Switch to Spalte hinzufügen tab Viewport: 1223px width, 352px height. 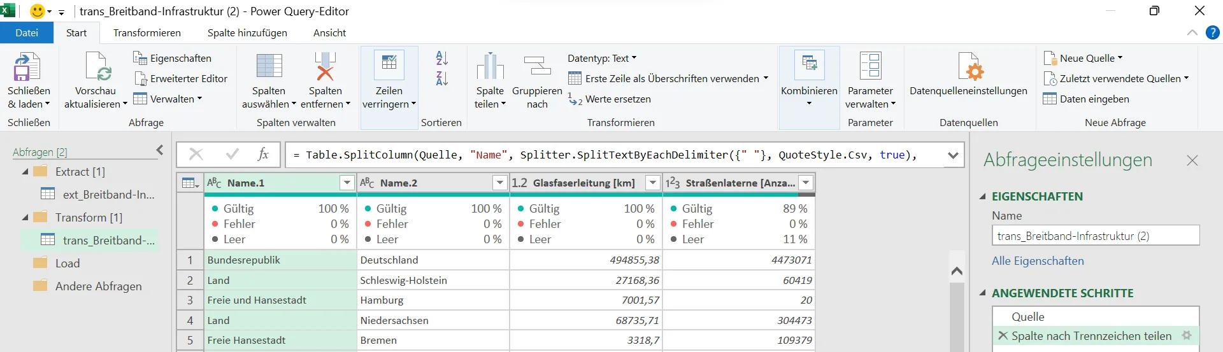point(247,32)
